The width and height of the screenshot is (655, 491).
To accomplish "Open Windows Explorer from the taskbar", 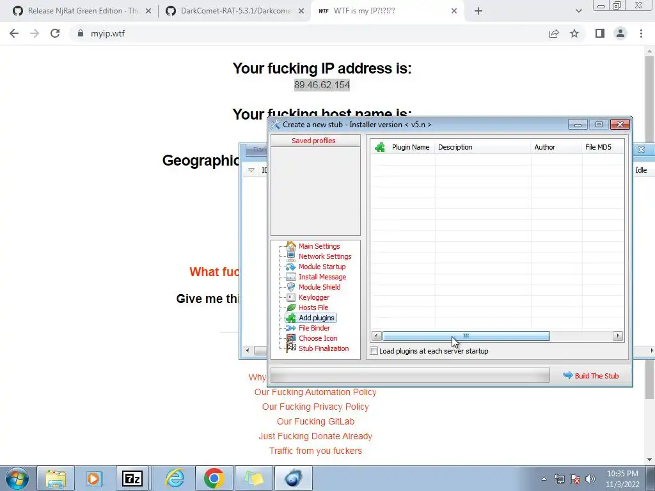I will pos(56,478).
